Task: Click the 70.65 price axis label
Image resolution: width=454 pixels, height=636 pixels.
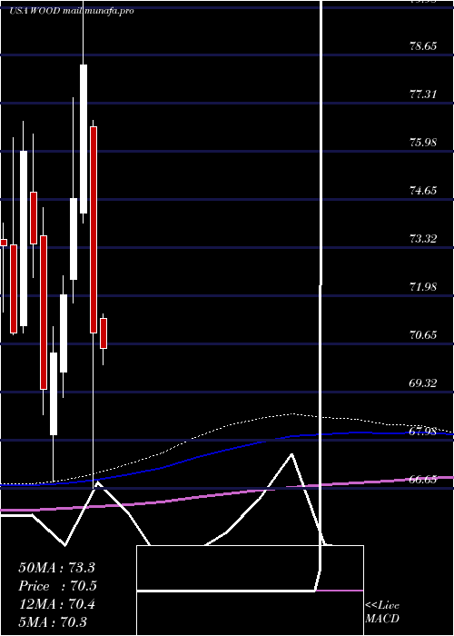Action: click(423, 335)
